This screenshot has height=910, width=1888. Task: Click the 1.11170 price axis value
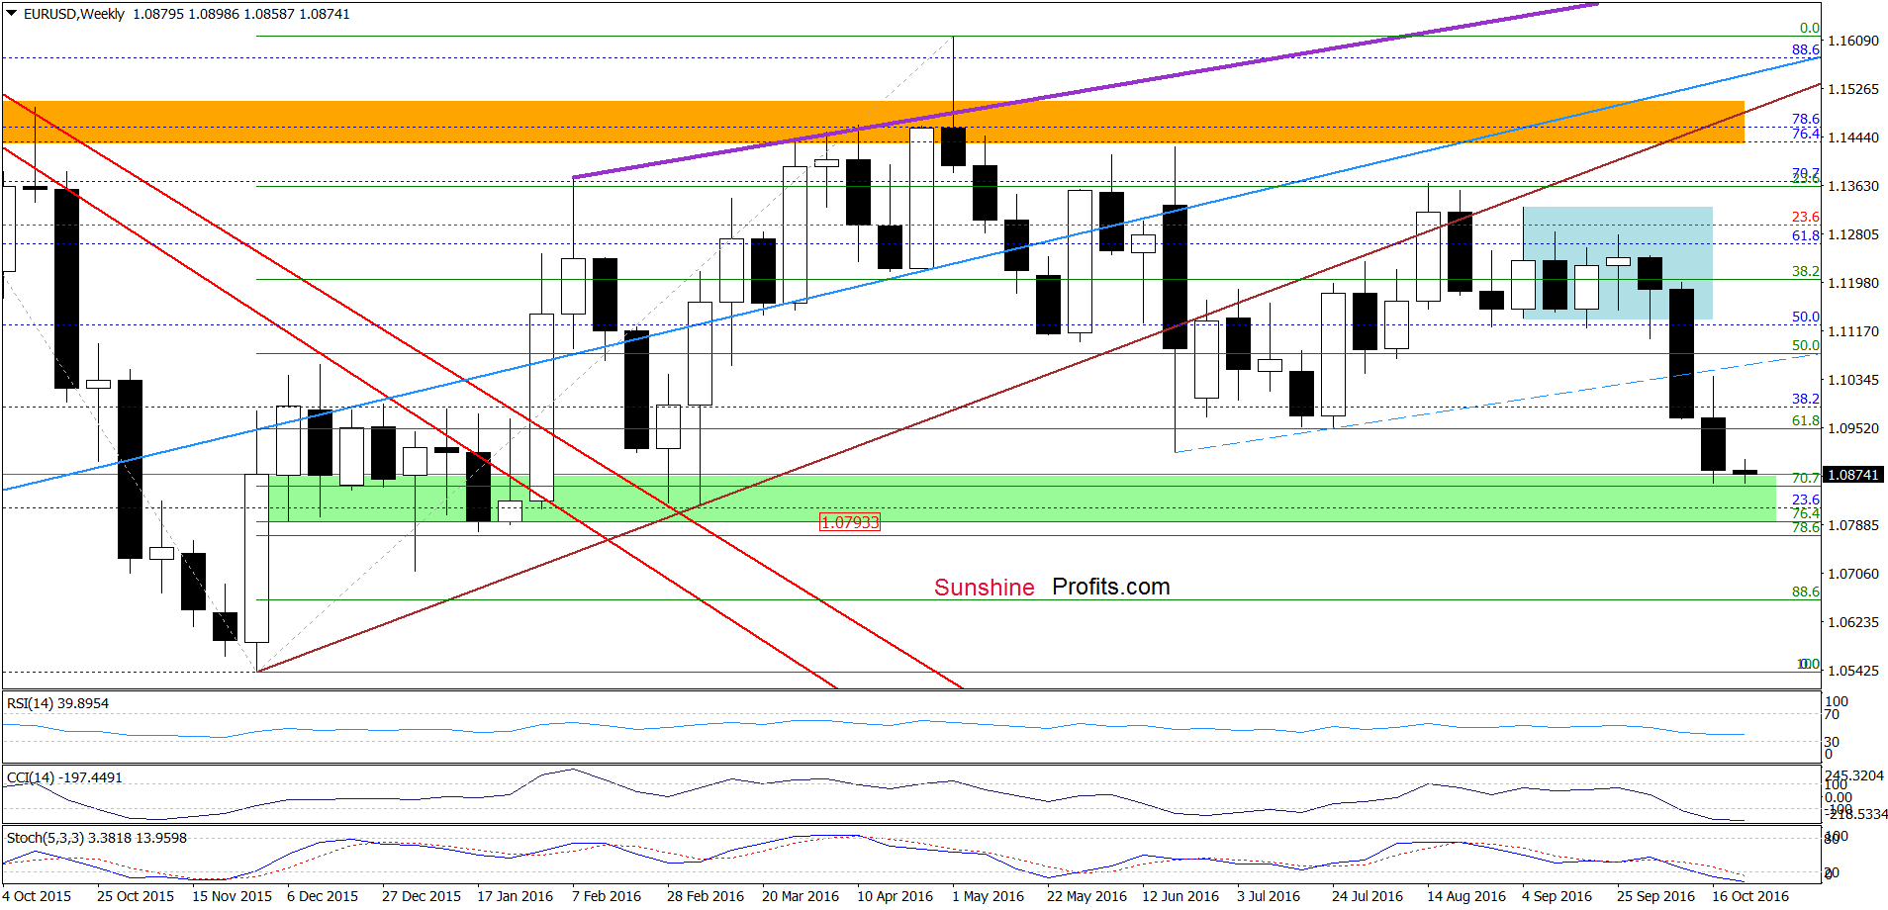[x=1852, y=331]
